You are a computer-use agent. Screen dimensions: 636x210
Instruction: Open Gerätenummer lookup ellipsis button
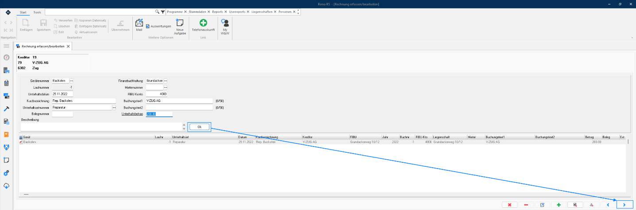click(x=71, y=81)
